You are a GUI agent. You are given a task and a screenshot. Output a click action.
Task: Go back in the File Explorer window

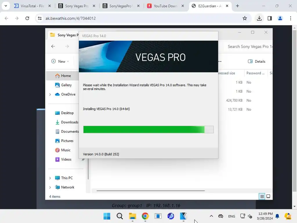pyautogui.click(x=53, y=46)
